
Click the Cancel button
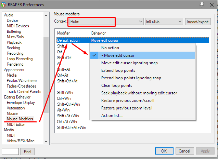click(x=184, y=151)
